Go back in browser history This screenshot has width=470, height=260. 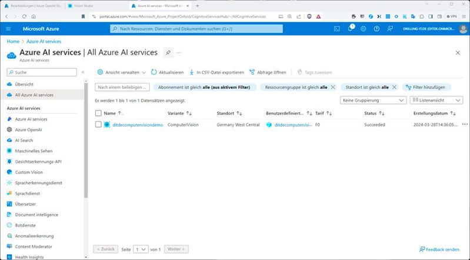(x=6, y=16)
